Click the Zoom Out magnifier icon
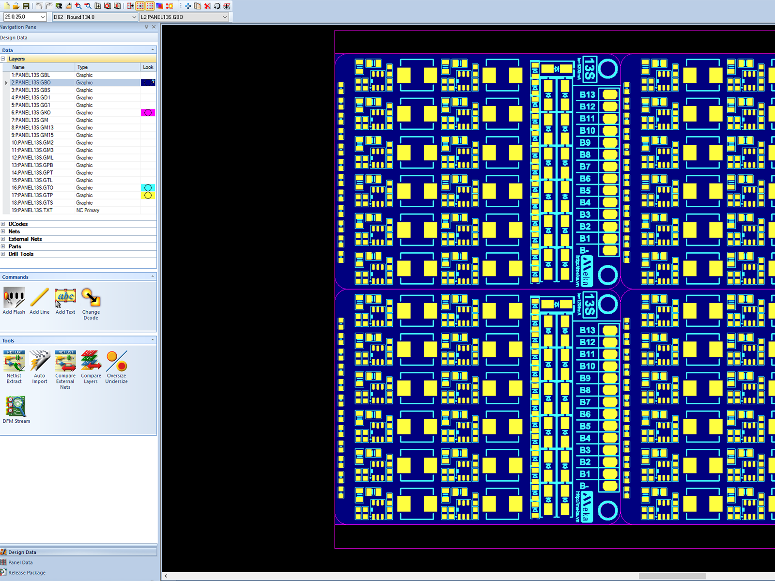 coord(88,6)
